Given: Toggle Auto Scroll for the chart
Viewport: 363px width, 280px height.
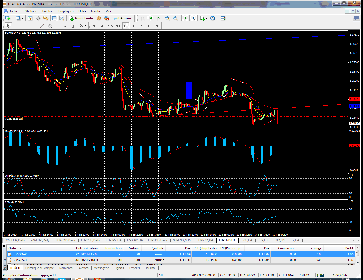Looking at the screenshot, I should point(185,18).
